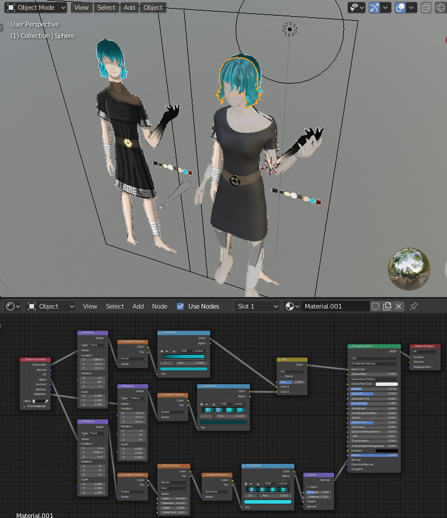The height and width of the screenshot is (518, 447).
Task: Click the Alpha 1.000 slider
Action: pos(374,455)
